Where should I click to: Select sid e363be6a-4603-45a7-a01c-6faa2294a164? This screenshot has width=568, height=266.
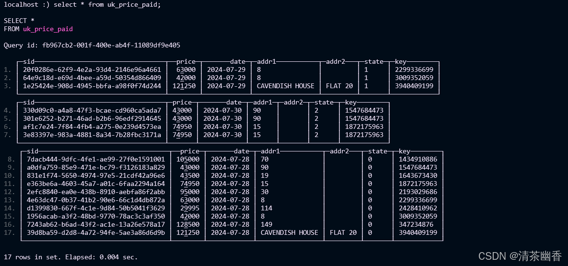click(x=96, y=184)
